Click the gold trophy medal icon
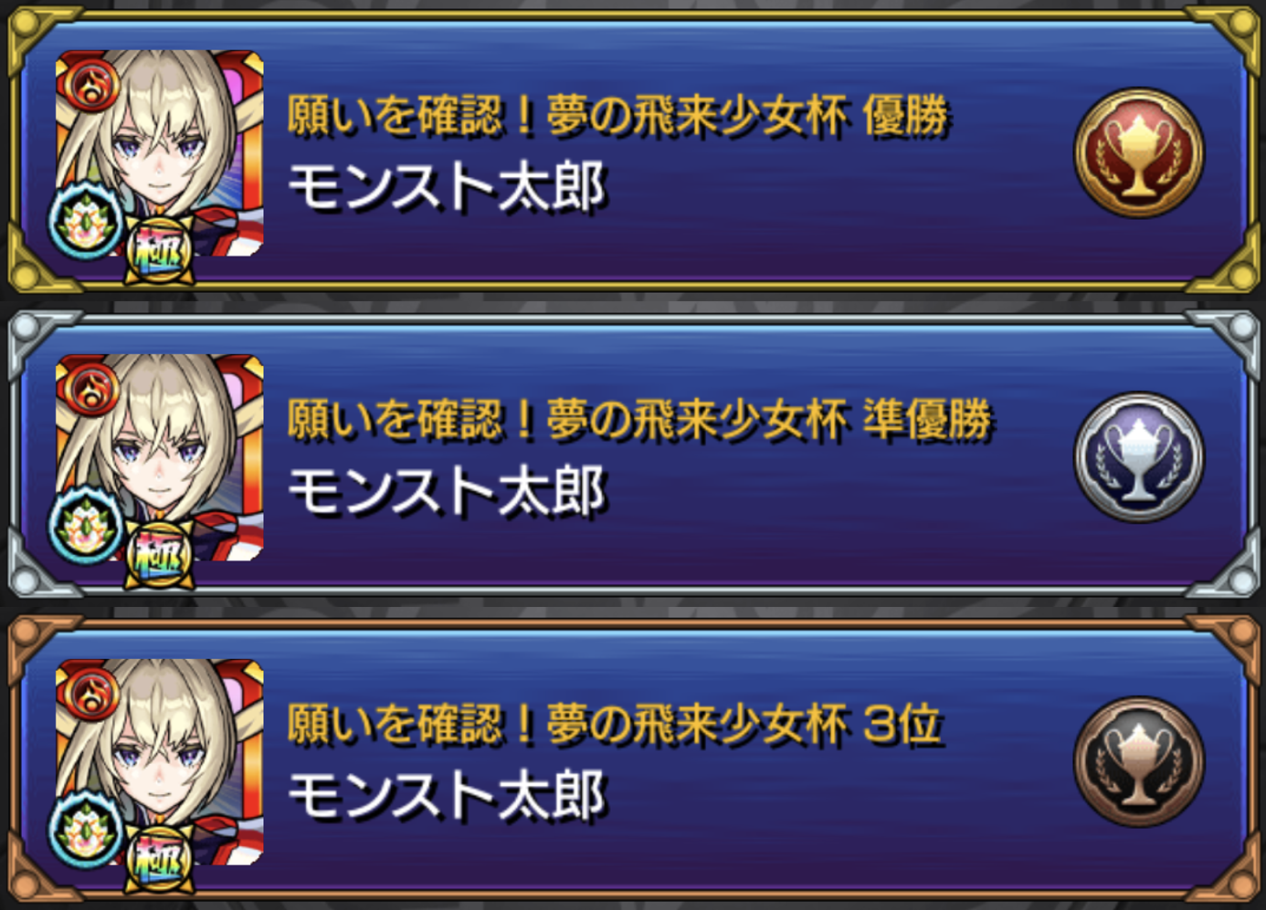Image resolution: width=1266 pixels, height=910 pixels. click(x=1139, y=152)
